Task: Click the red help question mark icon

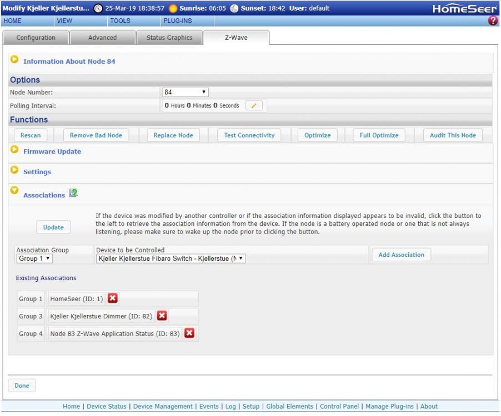Action: (493, 21)
